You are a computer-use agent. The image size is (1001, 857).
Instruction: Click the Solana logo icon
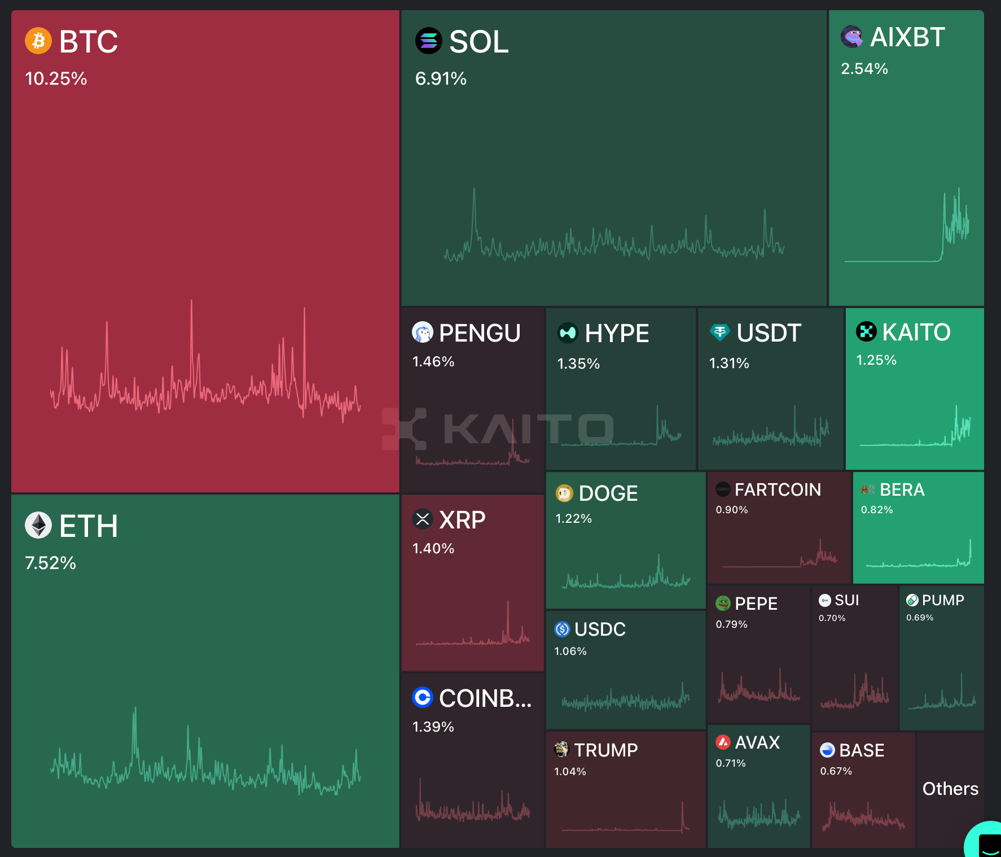coord(428,41)
